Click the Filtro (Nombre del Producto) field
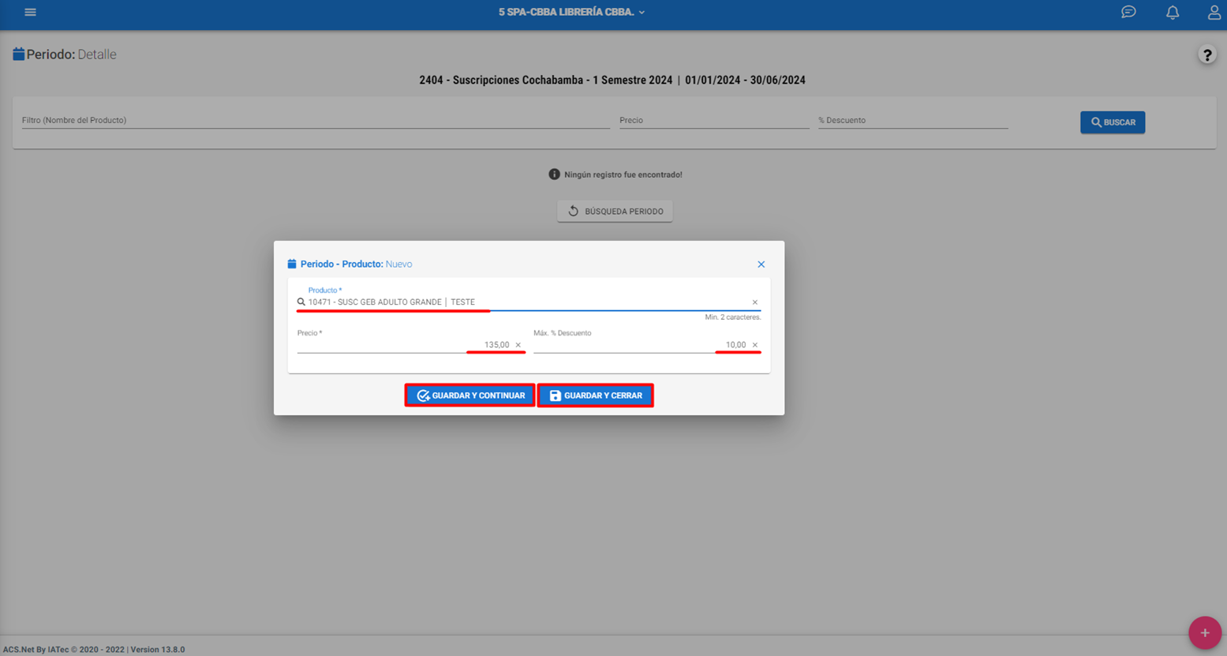The width and height of the screenshot is (1227, 656). [316, 121]
